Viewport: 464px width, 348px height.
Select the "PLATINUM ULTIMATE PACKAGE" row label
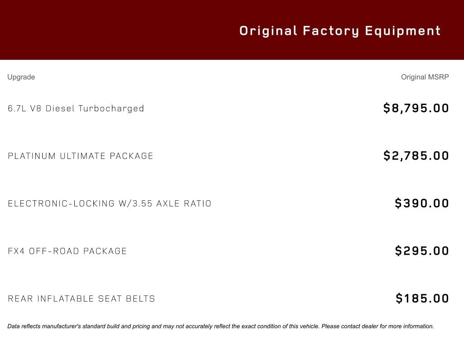81,156
